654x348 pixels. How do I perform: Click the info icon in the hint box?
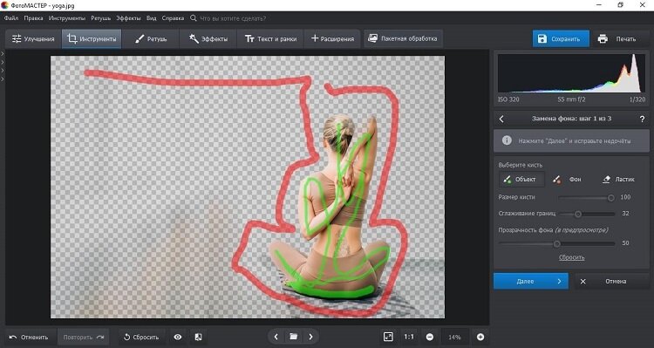tap(507, 140)
